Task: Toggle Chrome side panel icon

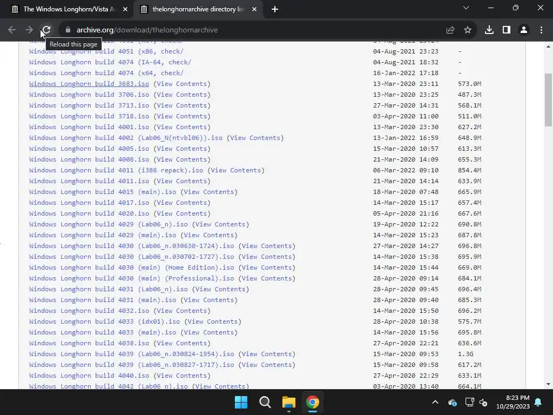Action: click(507, 30)
